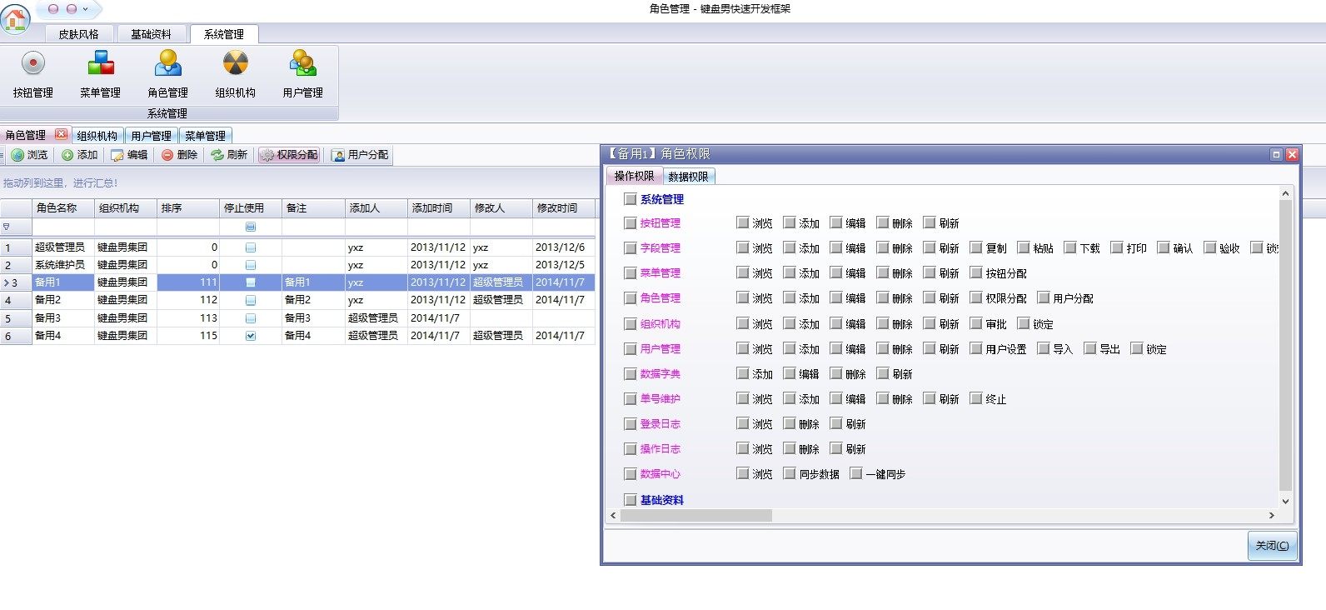Tick 权限分配 checkbox in 角色管理 row
This screenshot has height=610, width=1326.
(x=976, y=297)
